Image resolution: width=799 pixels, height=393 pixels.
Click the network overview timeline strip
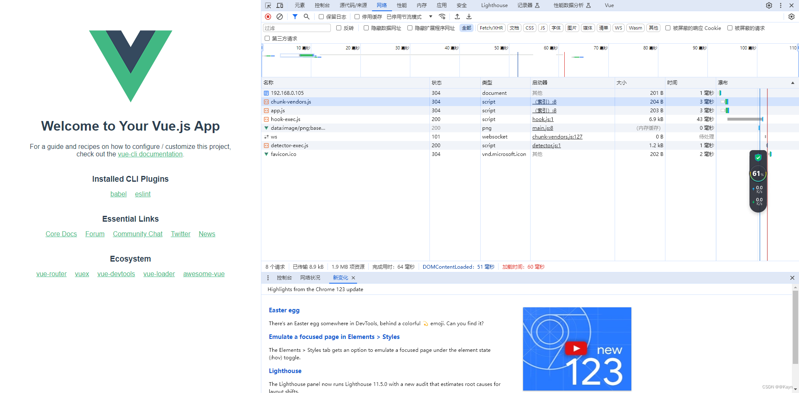tap(530, 60)
